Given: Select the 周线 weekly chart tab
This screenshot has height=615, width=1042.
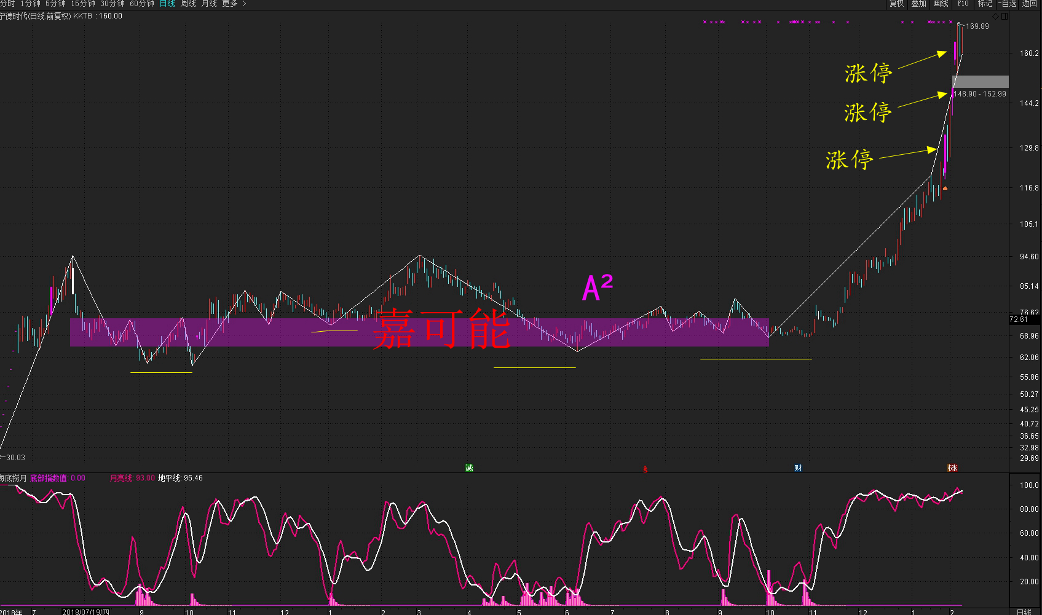Looking at the screenshot, I should (188, 4).
